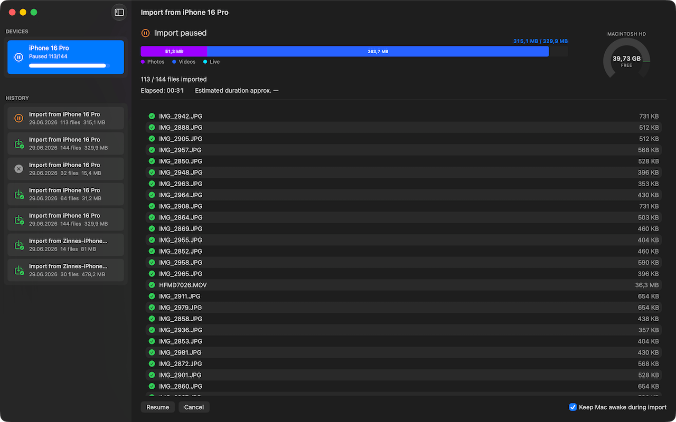Select the iPhone 16 Pro device card

pos(65,57)
